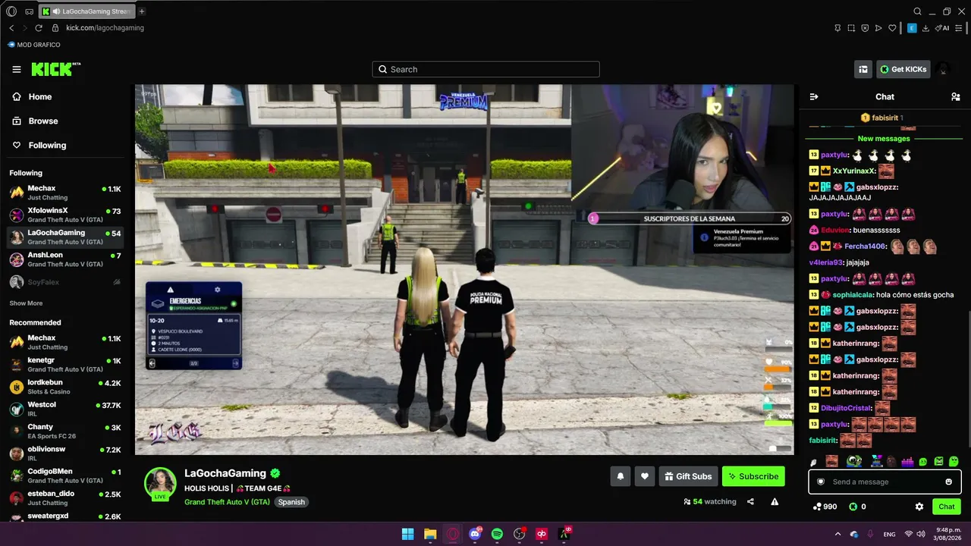Report stream using warning triangle icon
Viewport: 971px width, 546px height.
775,501
